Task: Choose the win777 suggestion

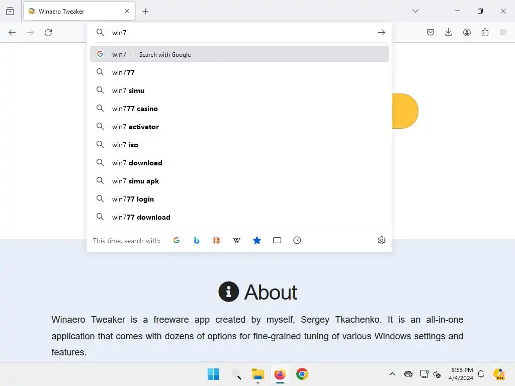Action: tap(239, 72)
